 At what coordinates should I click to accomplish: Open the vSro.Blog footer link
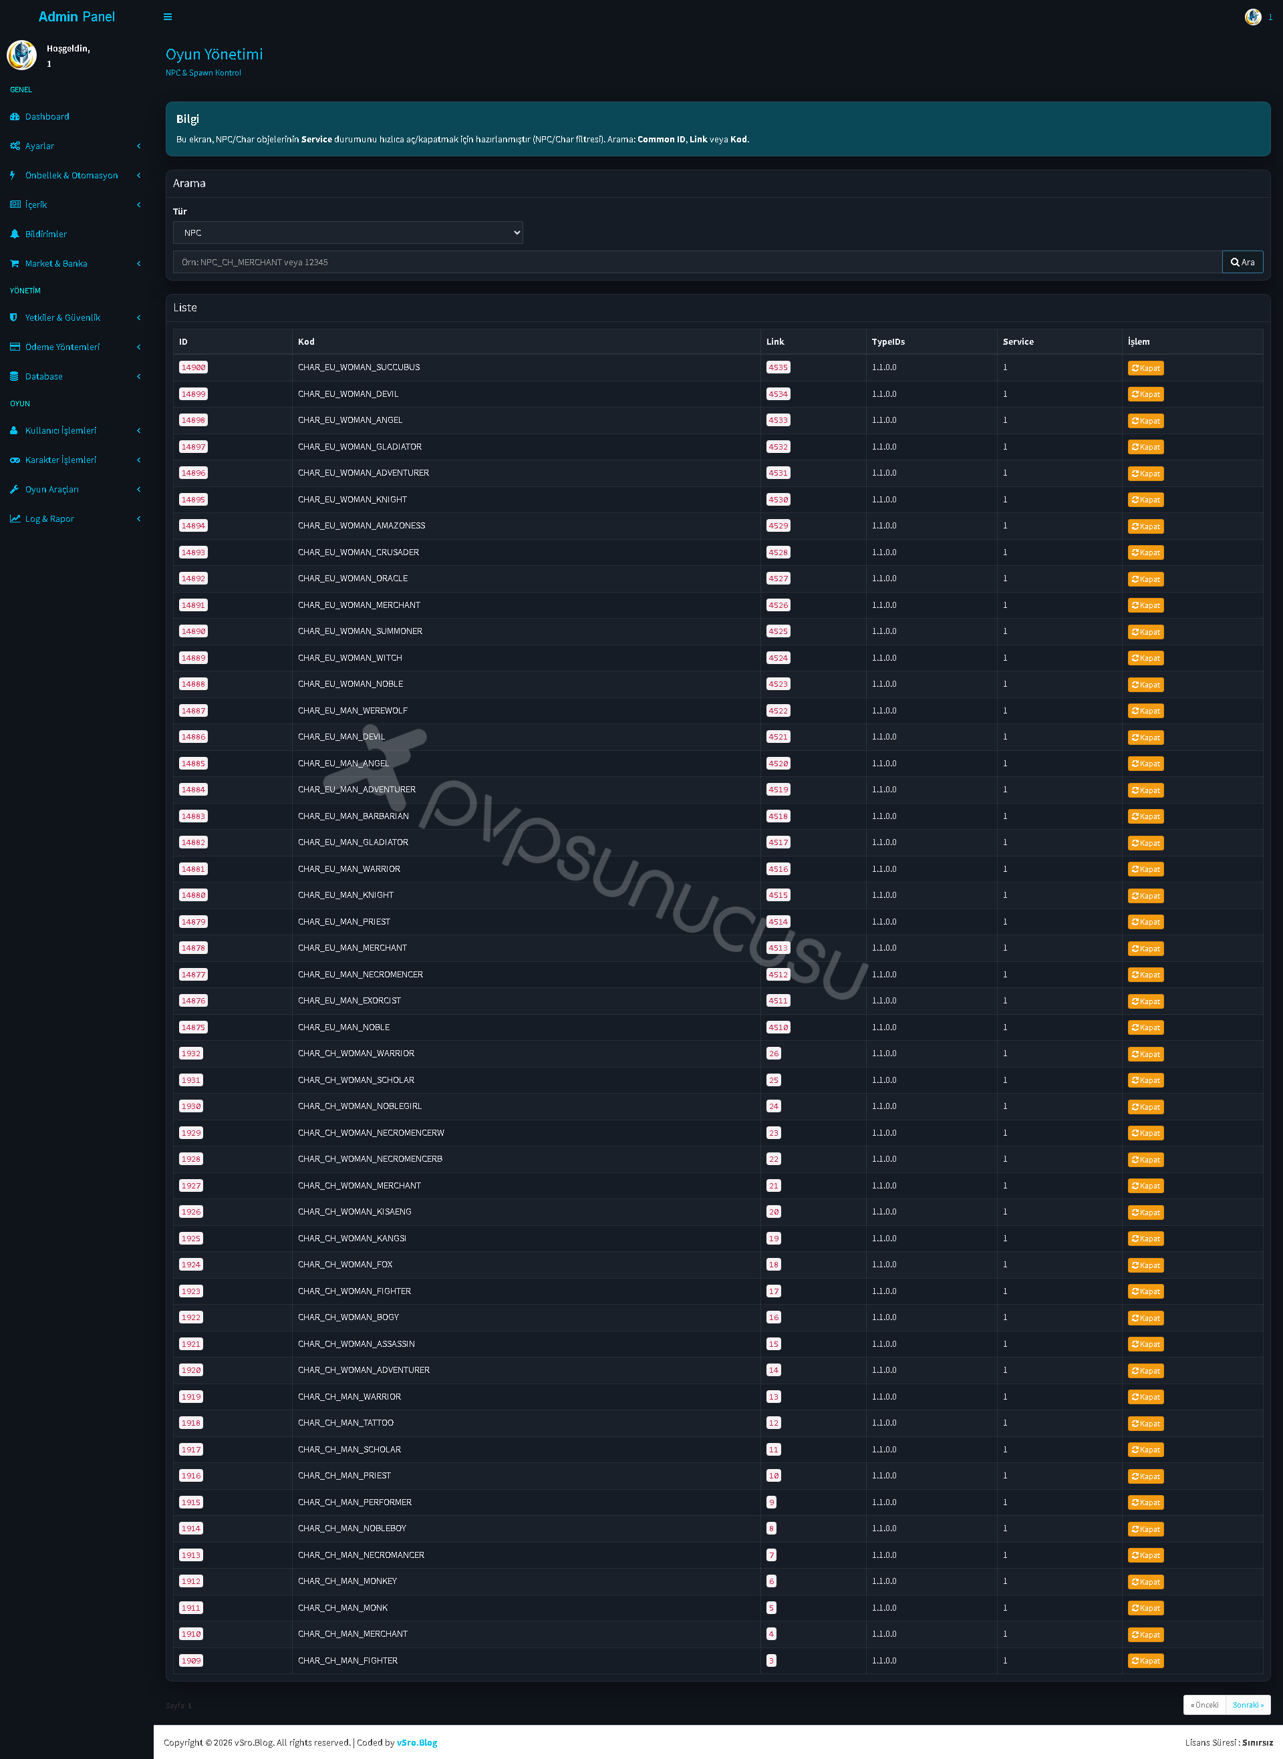pos(417,1743)
